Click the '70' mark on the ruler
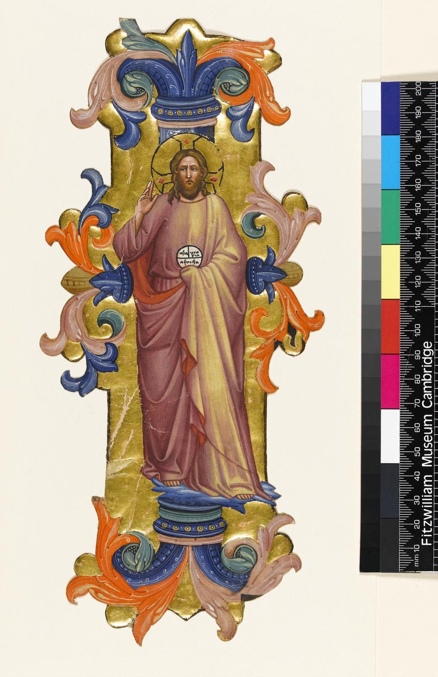This screenshot has width=438, height=677. pos(418,402)
